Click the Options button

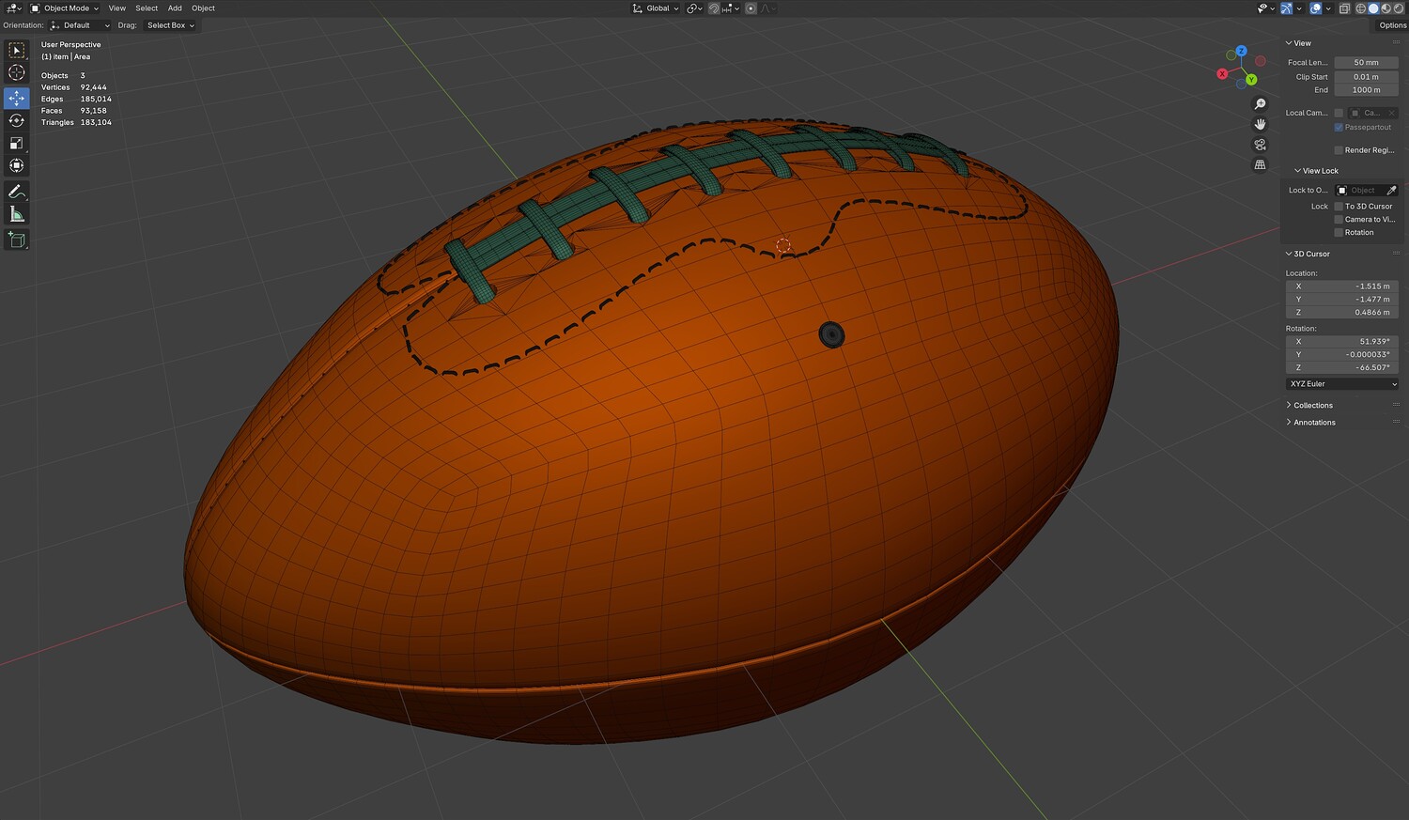[1392, 25]
